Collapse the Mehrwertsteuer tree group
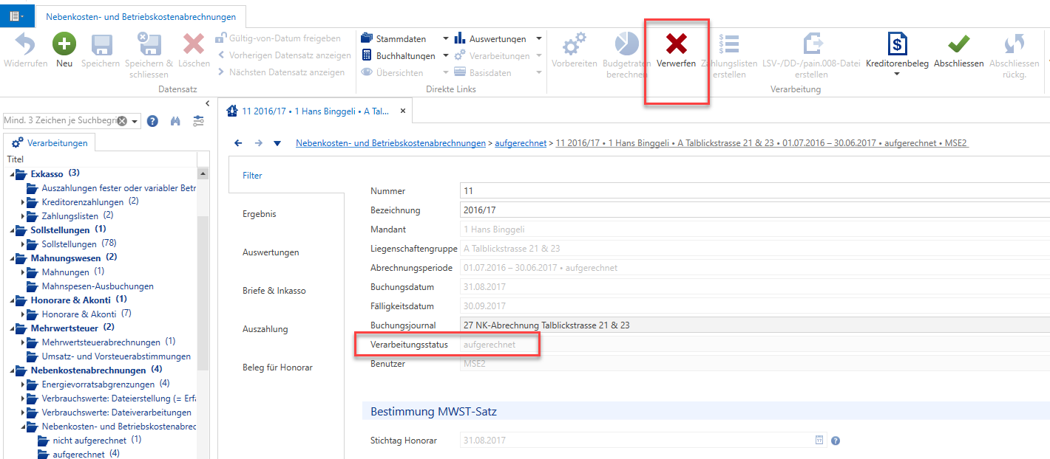The image size is (1050, 459). click(x=13, y=328)
